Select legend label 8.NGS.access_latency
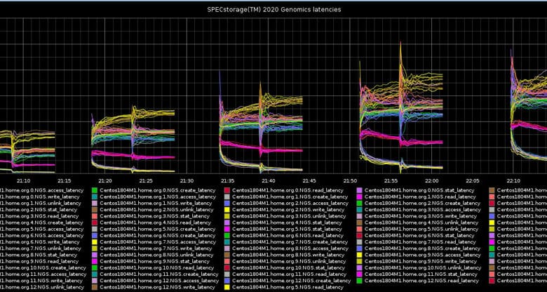This screenshot has height=292, width=547. [290, 248]
